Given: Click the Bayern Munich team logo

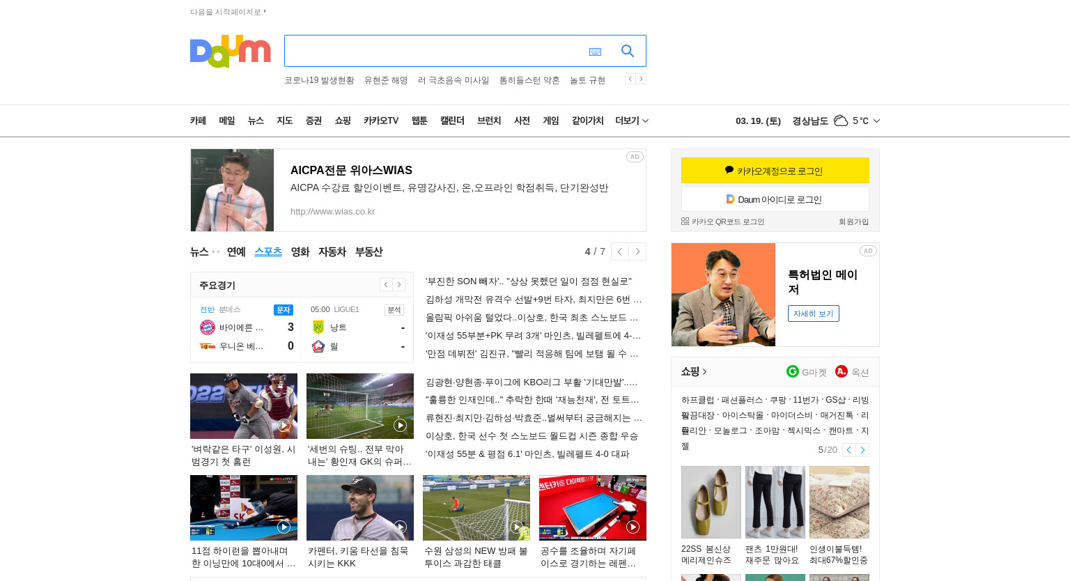Looking at the screenshot, I should pos(208,327).
